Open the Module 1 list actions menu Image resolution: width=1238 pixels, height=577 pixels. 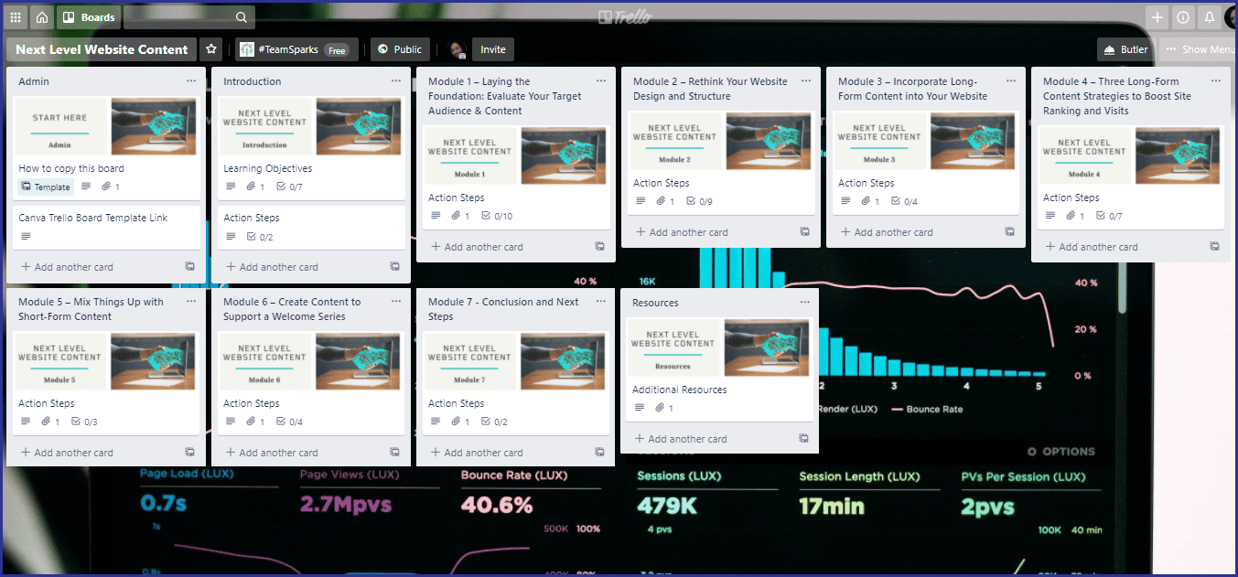tap(601, 81)
